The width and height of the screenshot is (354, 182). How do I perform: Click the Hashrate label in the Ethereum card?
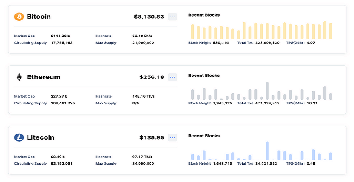pos(103,96)
